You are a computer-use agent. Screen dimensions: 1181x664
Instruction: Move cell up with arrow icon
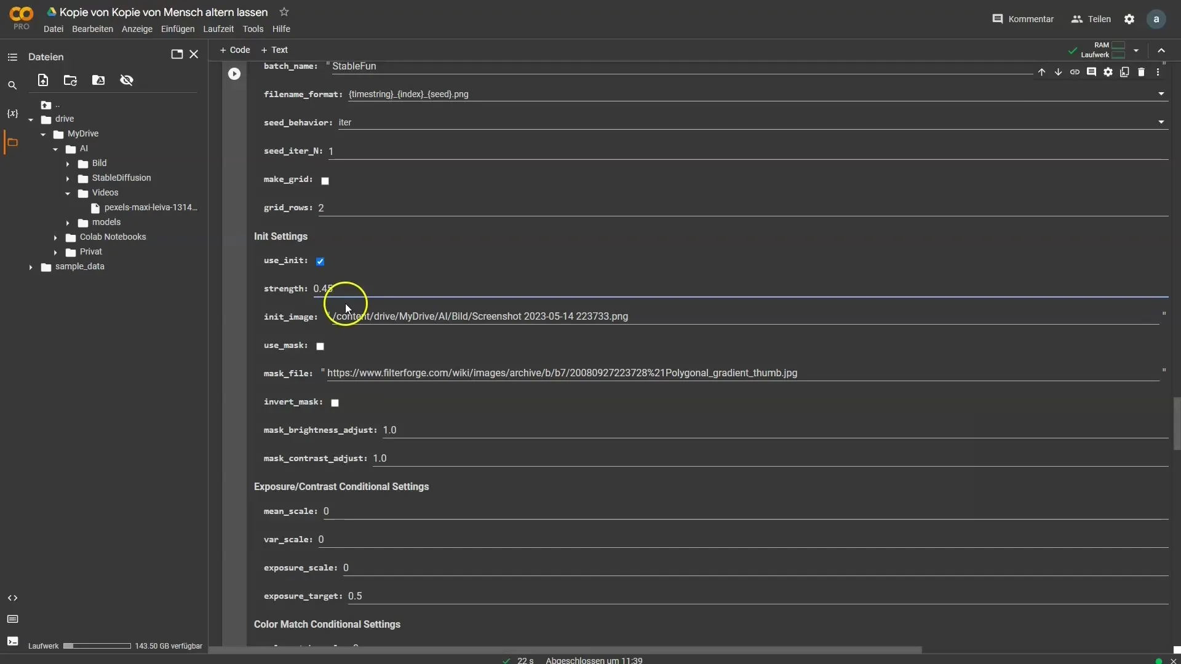(x=1041, y=72)
